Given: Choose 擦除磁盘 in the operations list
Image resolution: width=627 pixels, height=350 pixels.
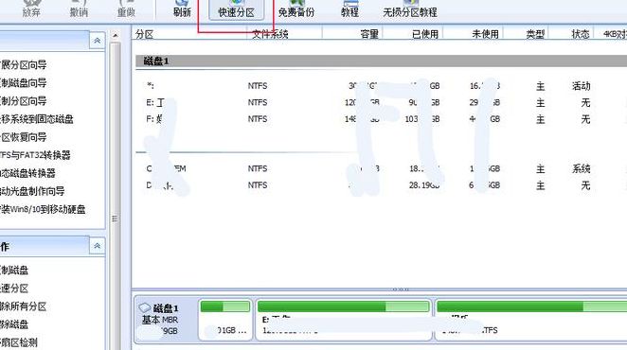Looking at the screenshot, I should pyautogui.click(x=14, y=324).
